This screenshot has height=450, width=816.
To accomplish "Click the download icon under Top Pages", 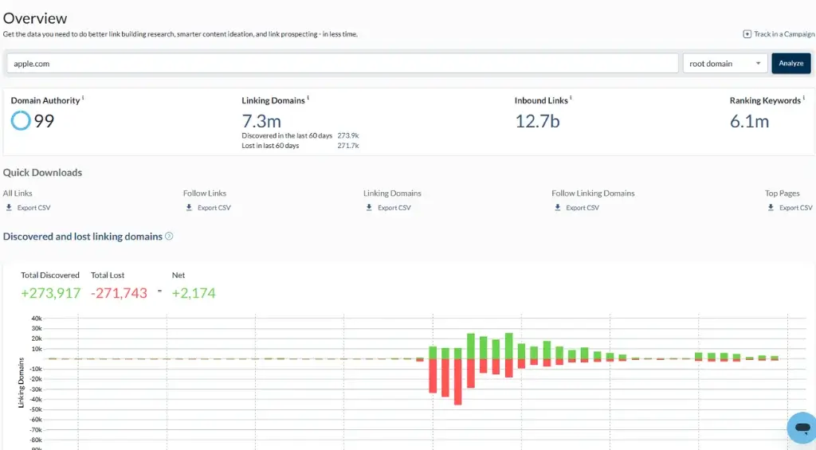I will click(771, 208).
